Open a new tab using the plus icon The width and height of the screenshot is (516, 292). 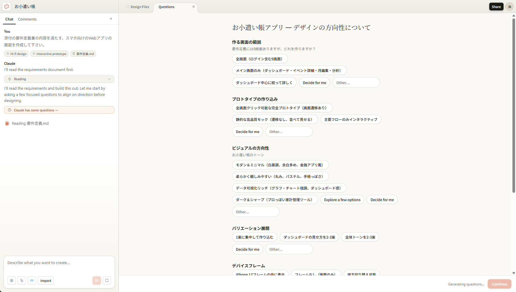click(111, 19)
